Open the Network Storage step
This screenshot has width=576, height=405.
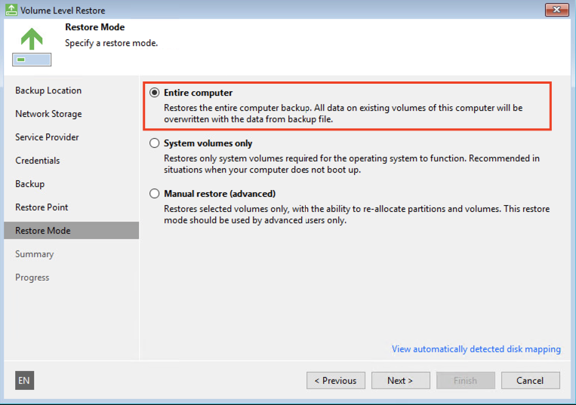coord(48,114)
